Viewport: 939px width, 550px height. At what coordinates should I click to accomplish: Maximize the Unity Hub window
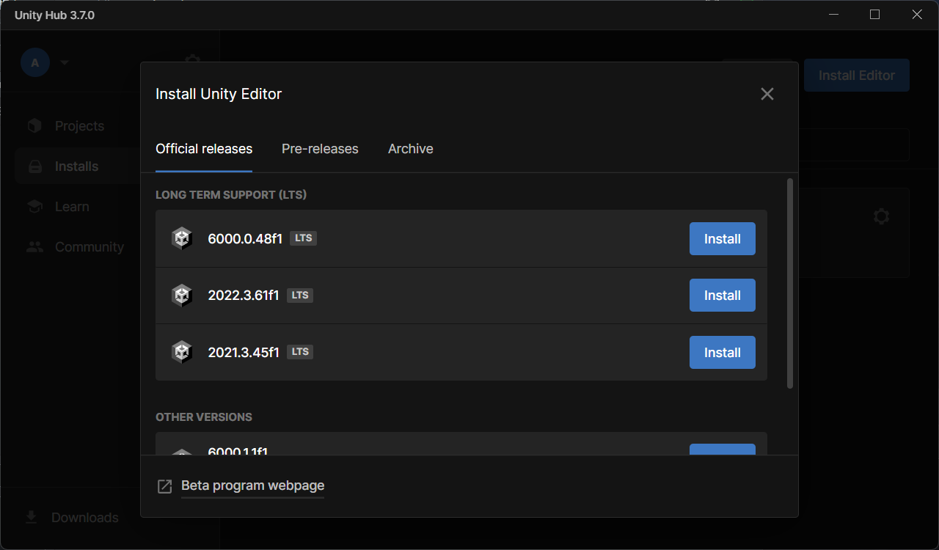pyautogui.click(x=874, y=15)
